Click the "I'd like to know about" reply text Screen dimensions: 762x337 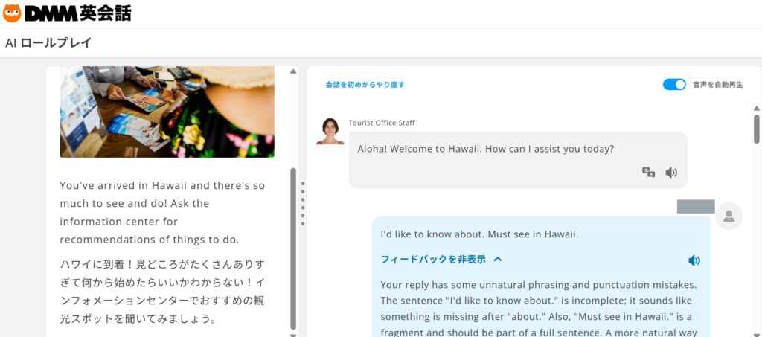pos(479,234)
